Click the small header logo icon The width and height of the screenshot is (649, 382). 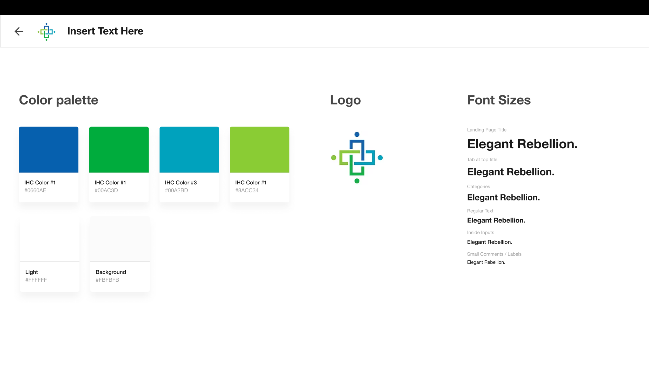click(46, 32)
